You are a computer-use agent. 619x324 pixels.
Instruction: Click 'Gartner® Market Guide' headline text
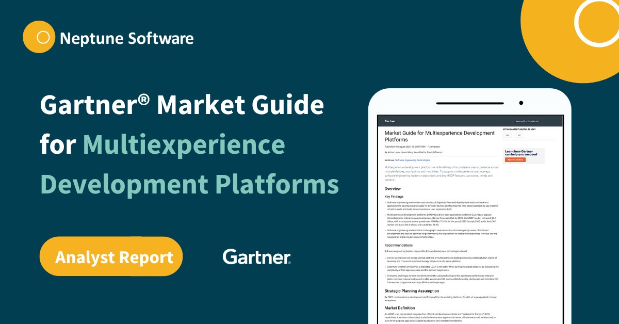(x=182, y=105)
